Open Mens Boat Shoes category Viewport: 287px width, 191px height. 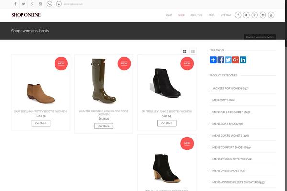click(228, 124)
